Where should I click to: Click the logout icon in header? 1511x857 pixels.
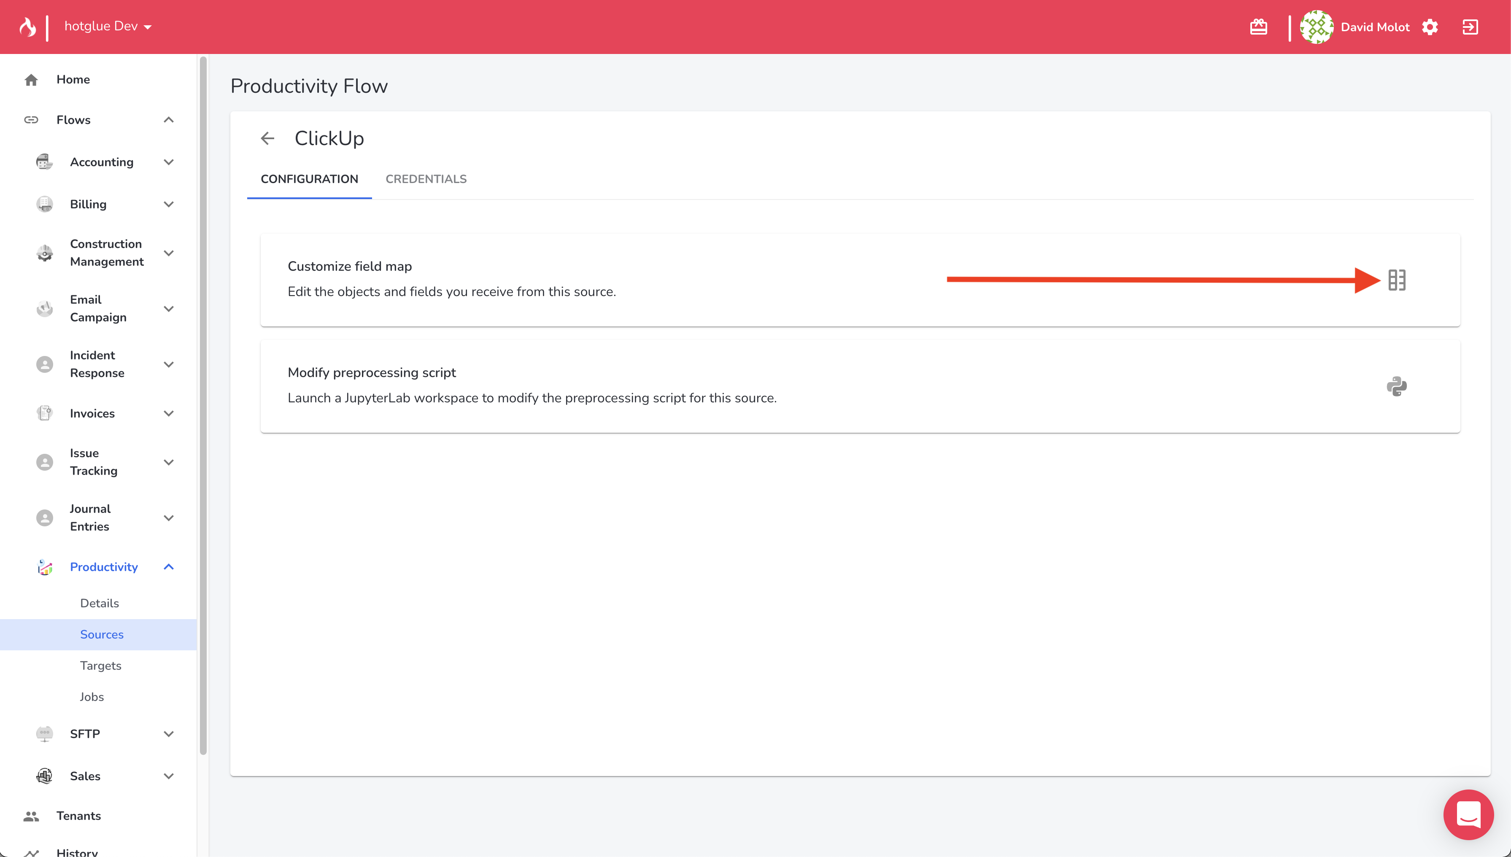click(x=1470, y=27)
